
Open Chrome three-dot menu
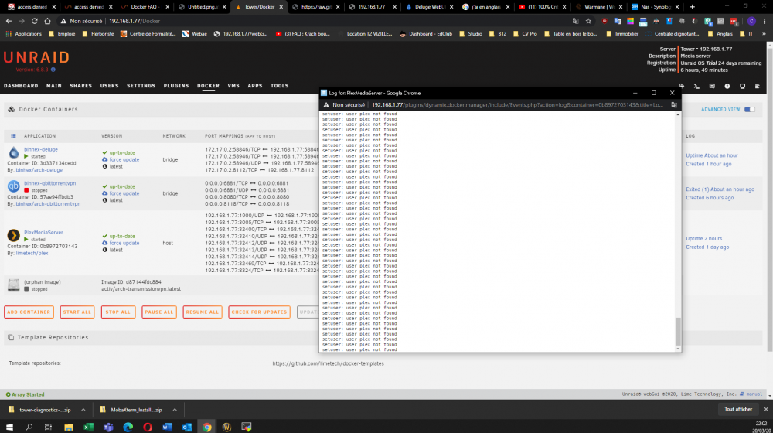[x=764, y=21]
